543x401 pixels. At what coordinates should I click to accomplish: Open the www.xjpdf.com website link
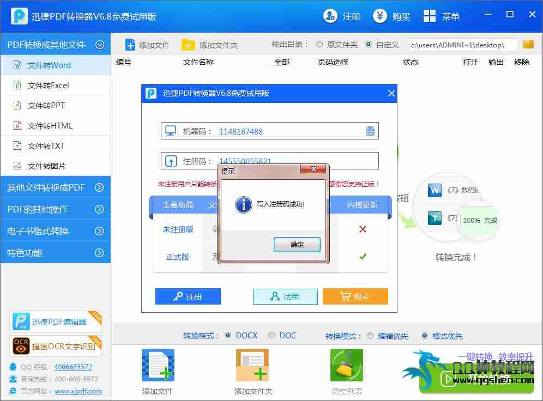coord(78,391)
